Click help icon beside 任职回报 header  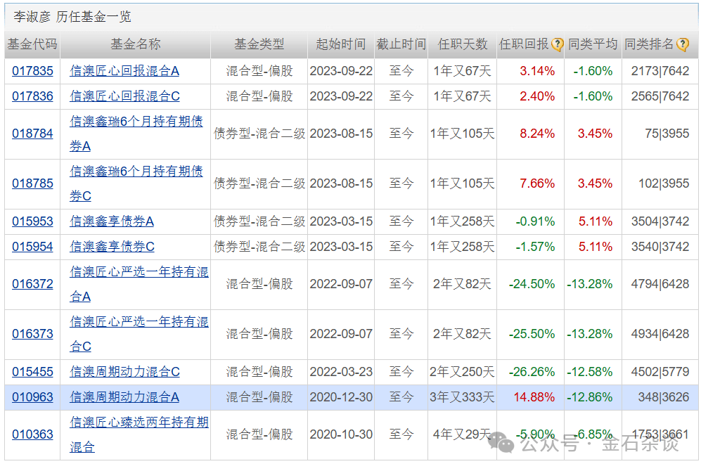pos(557,45)
